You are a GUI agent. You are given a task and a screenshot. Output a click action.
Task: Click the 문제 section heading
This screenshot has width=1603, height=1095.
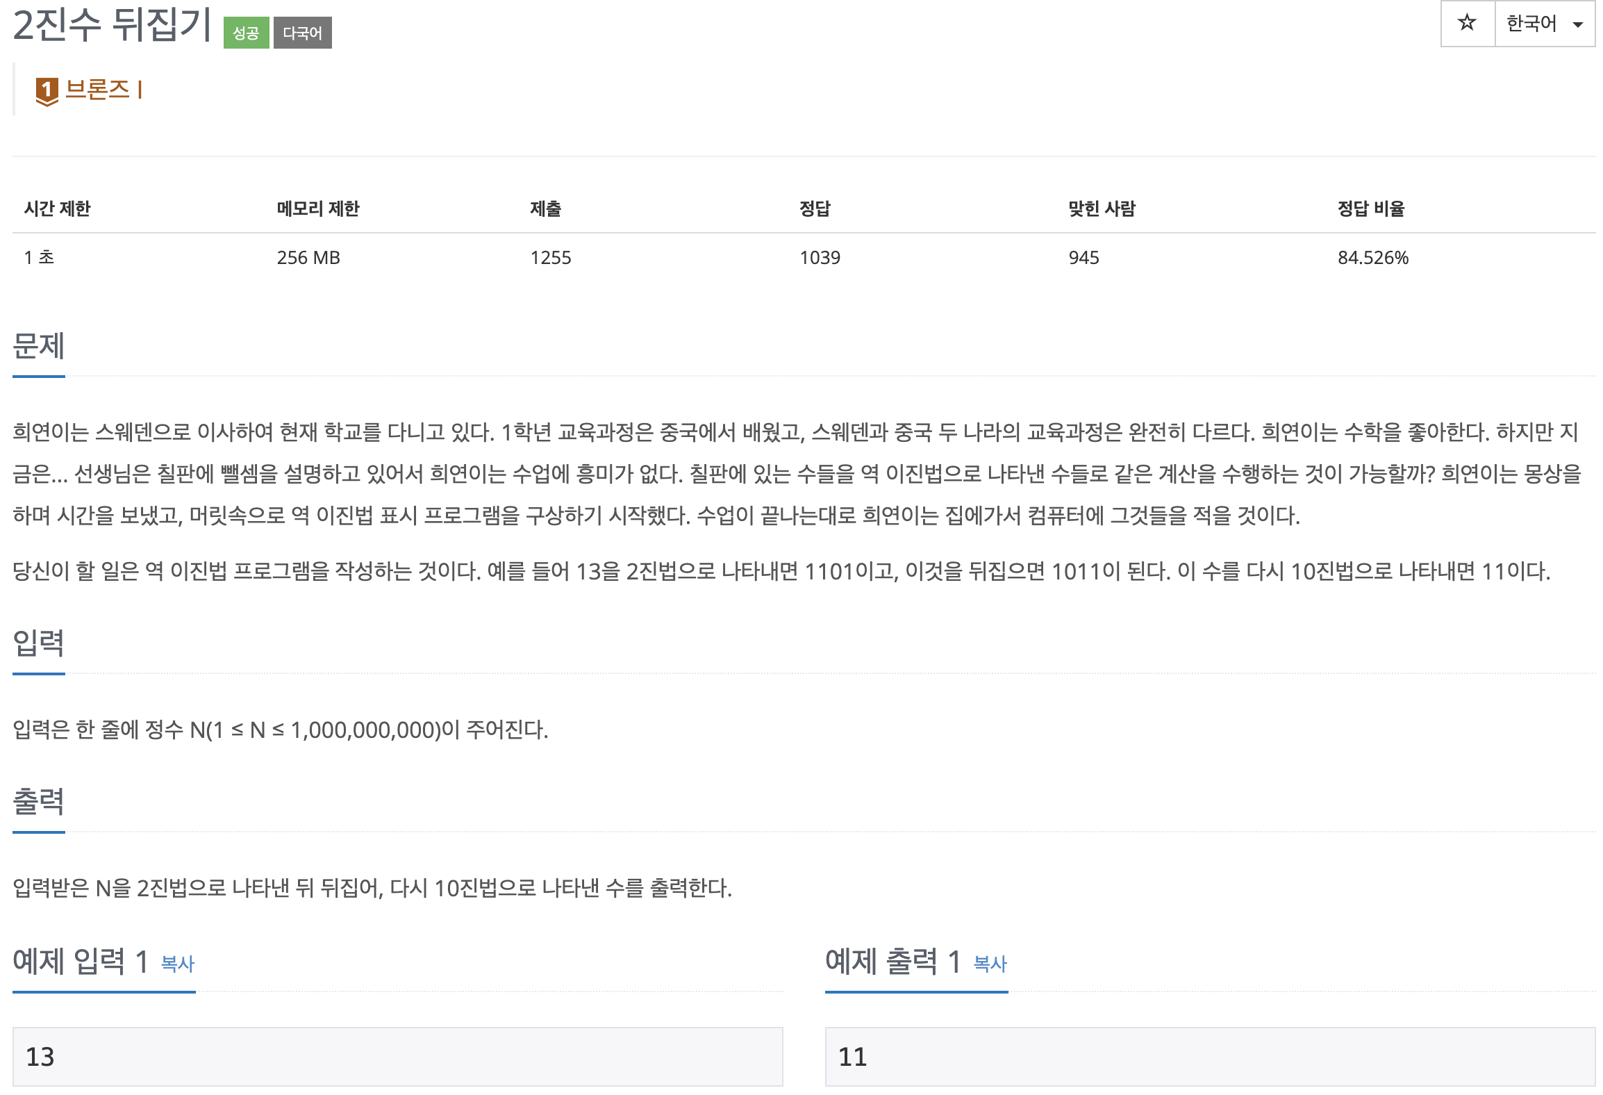tap(39, 346)
